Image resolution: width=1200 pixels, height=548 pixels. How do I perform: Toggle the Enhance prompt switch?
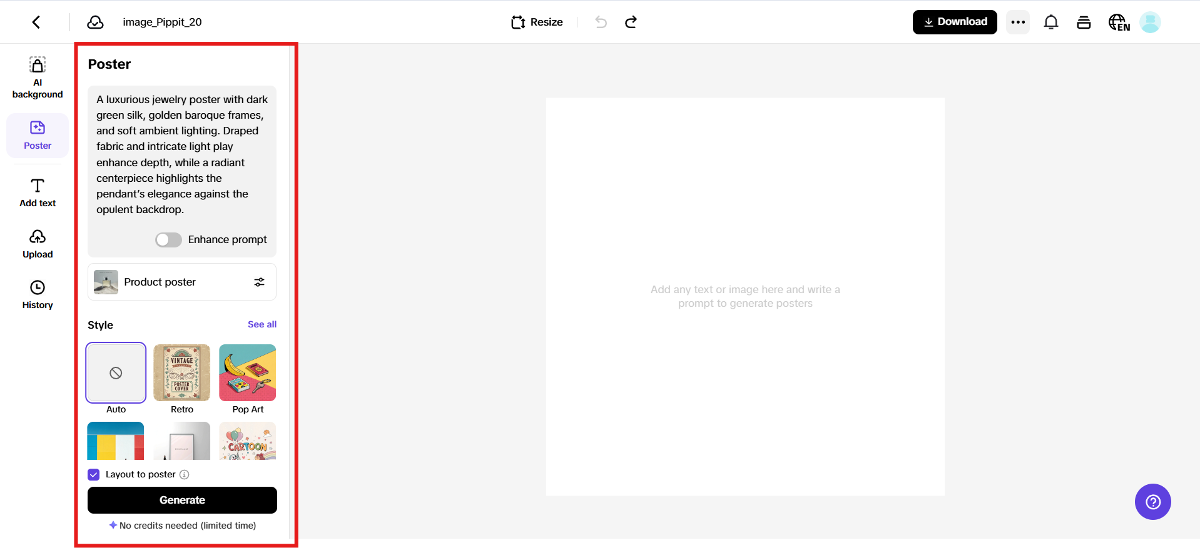point(168,240)
